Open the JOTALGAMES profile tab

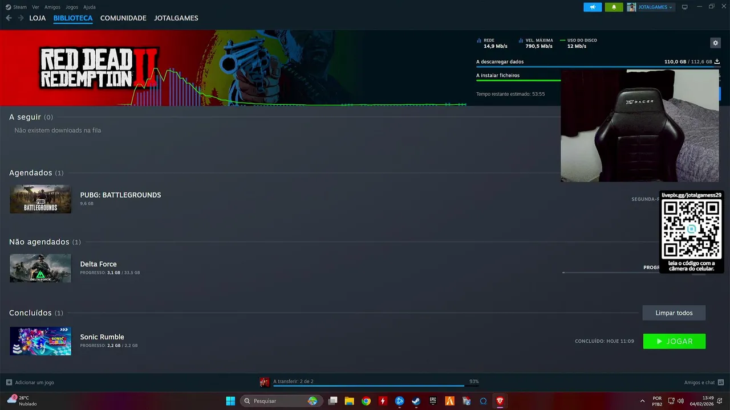pyautogui.click(x=176, y=18)
